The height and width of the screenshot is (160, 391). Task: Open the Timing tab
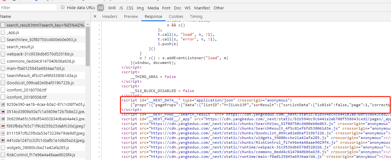pyautogui.click(x=196, y=16)
